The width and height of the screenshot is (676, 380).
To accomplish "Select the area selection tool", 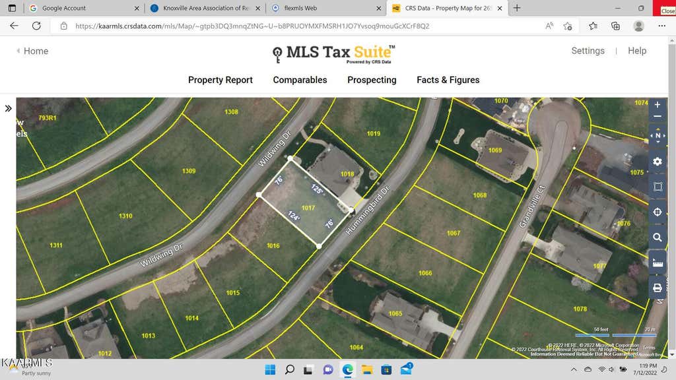I will pos(658,187).
